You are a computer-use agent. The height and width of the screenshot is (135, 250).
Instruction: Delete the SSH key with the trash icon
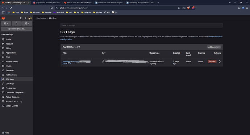tap(220, 62)
